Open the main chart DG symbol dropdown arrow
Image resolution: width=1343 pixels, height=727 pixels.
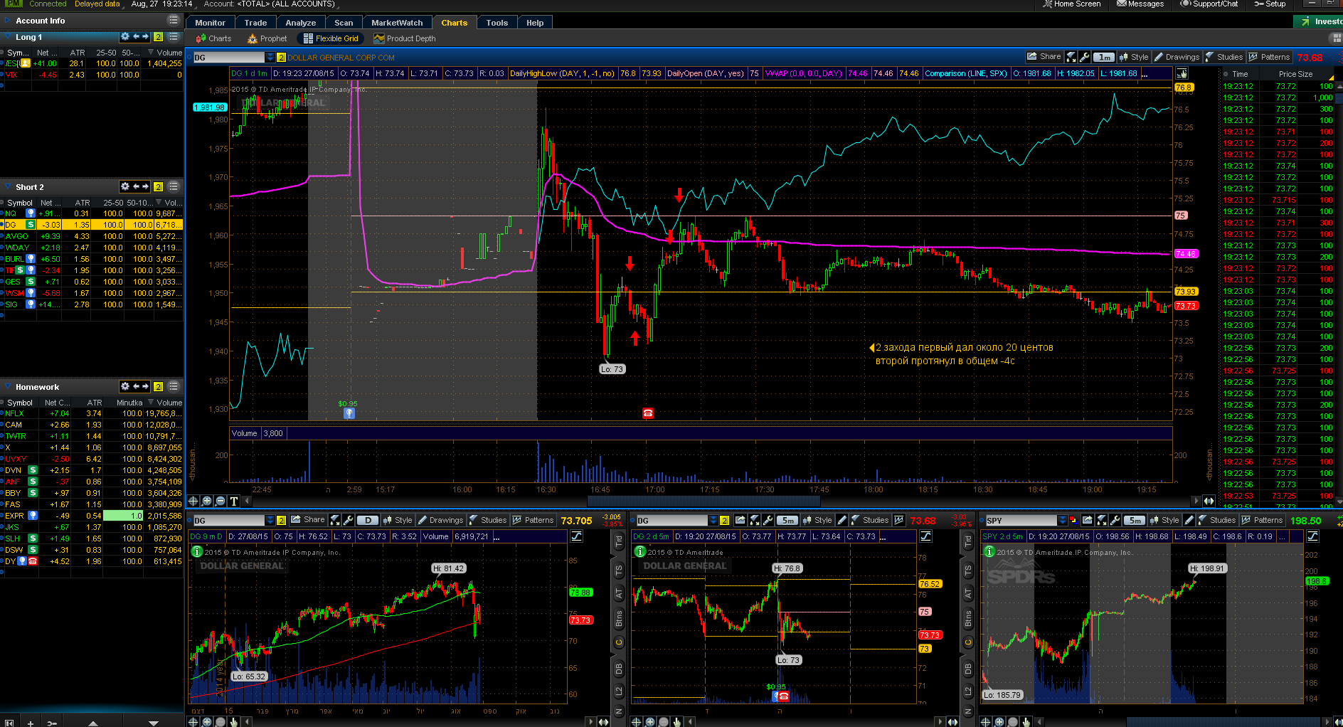[x=270, y=58]
